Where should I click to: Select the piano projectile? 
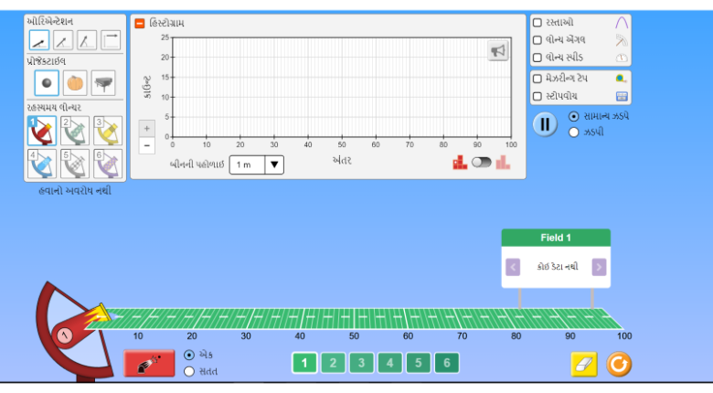[x=103, y=82]
